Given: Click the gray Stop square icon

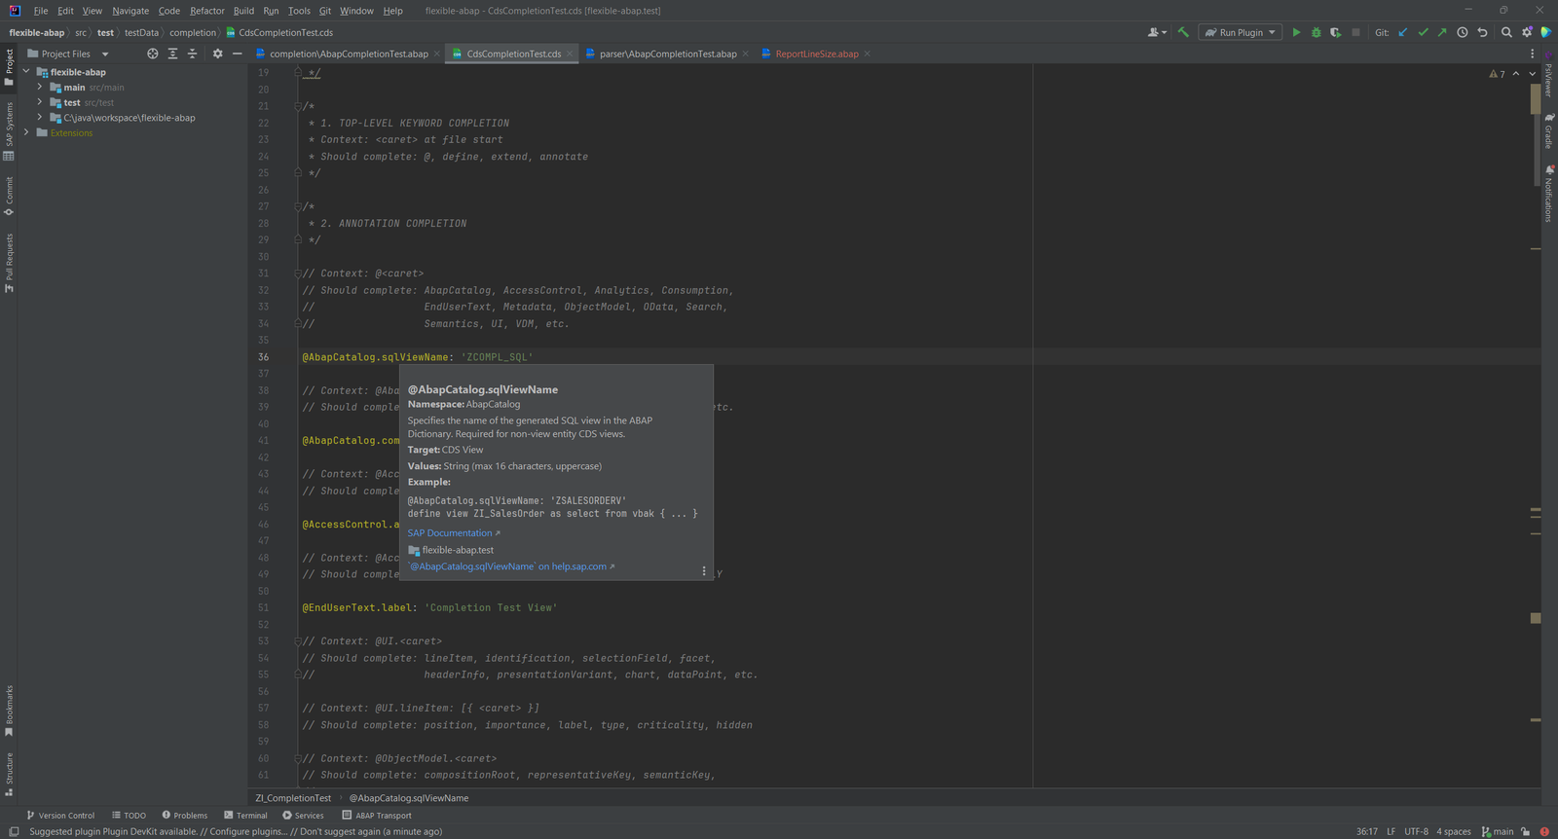Looking at the screenshot, I should [x=1355, y=32].
